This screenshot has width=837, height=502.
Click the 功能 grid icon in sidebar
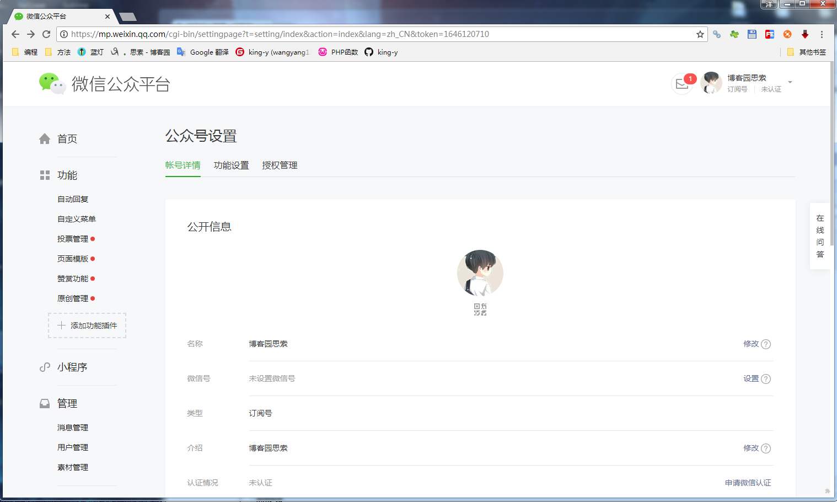click(45, 175)
